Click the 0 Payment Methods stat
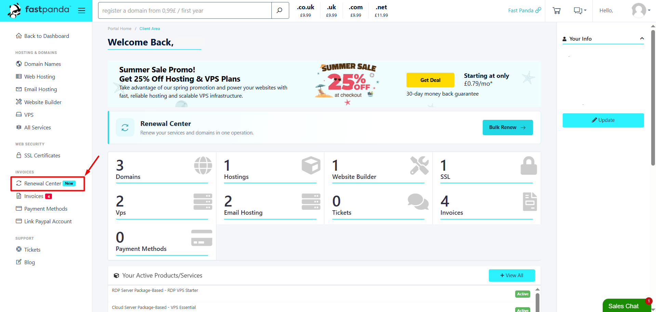Viewport: 656px width, 312px height. 162,242
